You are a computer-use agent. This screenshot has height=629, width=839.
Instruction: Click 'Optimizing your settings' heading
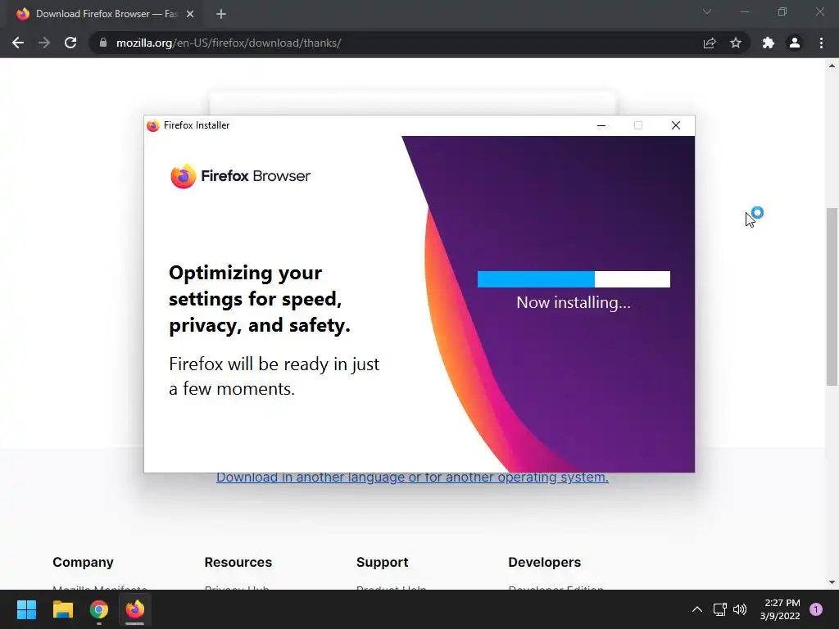260,298
